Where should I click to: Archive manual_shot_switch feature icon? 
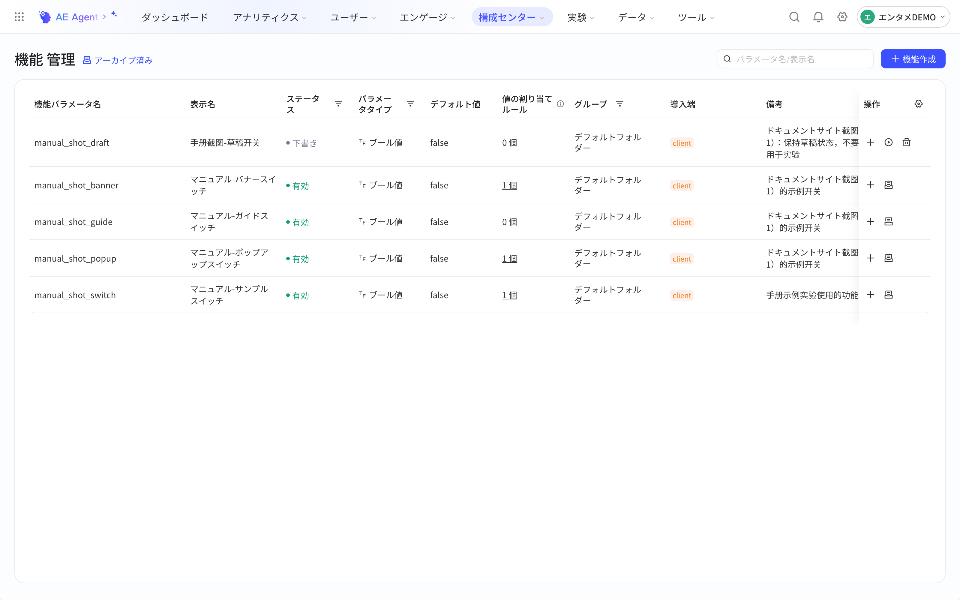pos(889,295)
